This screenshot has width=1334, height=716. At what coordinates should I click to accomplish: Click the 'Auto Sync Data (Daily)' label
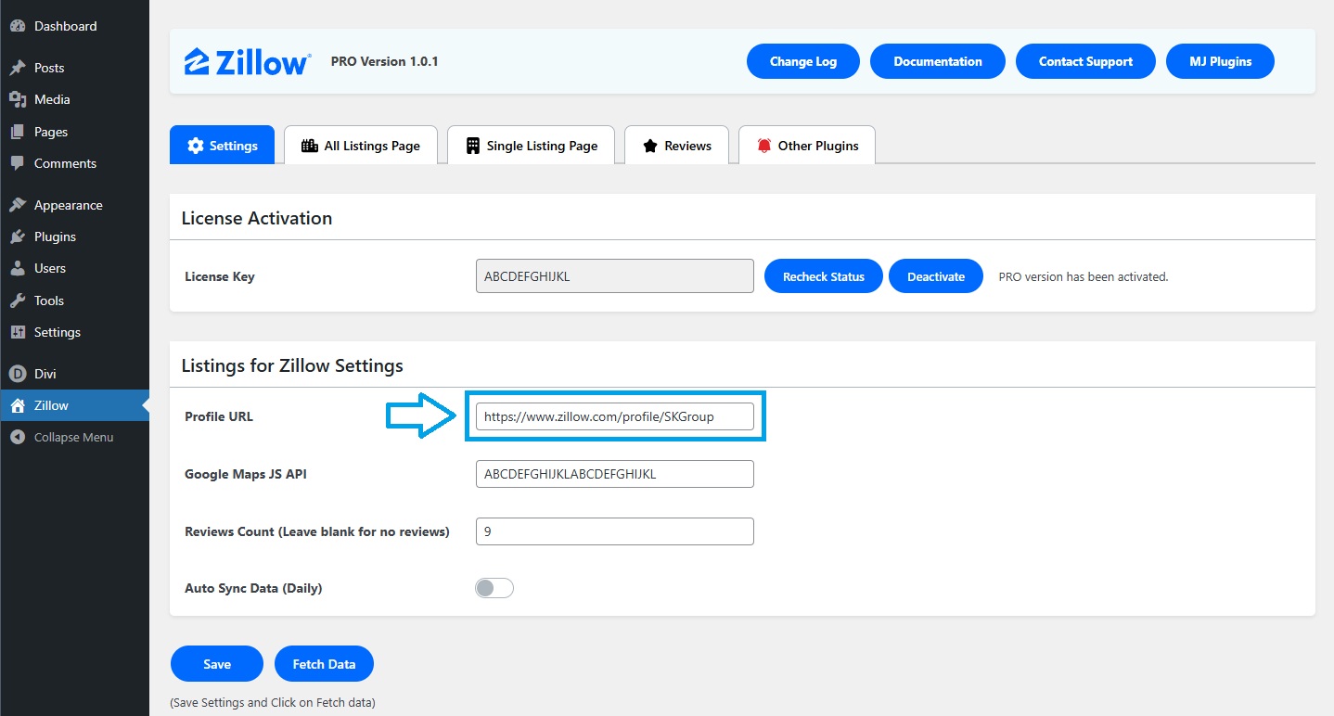[x=253, y=588]
